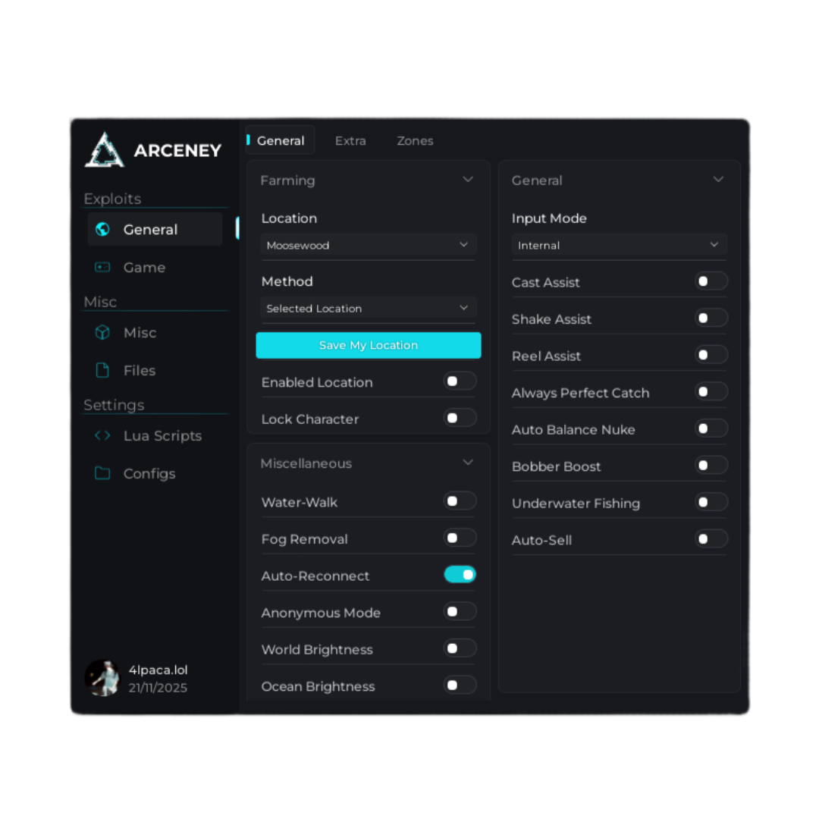Collapse the Miscellaneous section chevron
This screenshot has width=819, height=819.
coord(468,463)
